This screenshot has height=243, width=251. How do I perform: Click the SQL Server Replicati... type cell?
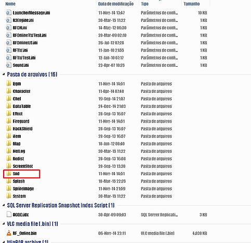pyautogui.click(x=160, y=215)
